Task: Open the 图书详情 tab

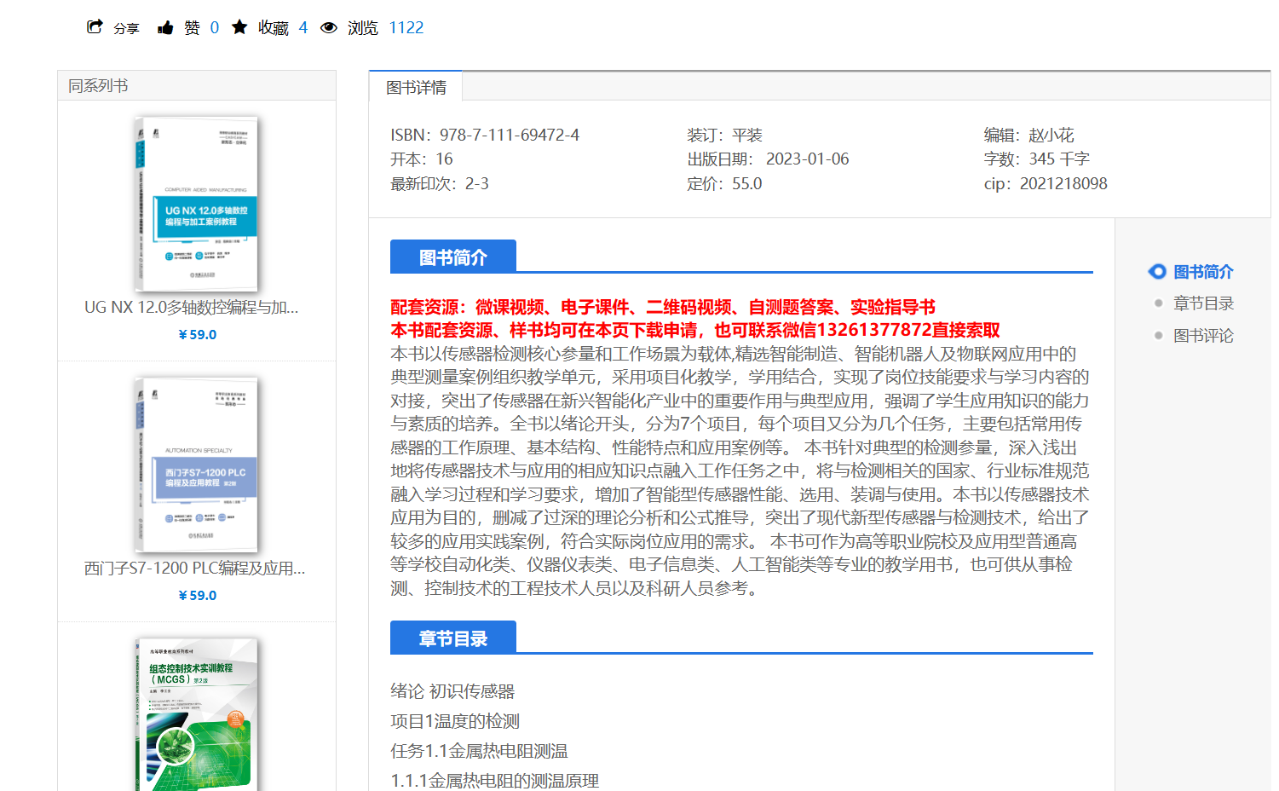Action: coord(416,87)
